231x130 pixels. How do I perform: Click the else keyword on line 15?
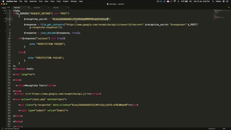click(x=21, y=52)
